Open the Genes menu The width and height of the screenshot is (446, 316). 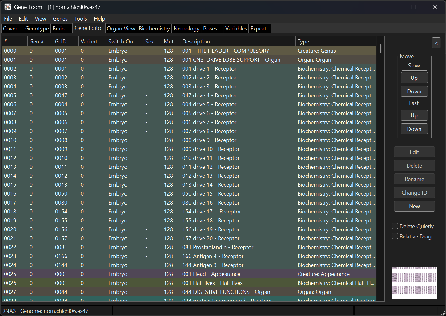coord(60,19)
